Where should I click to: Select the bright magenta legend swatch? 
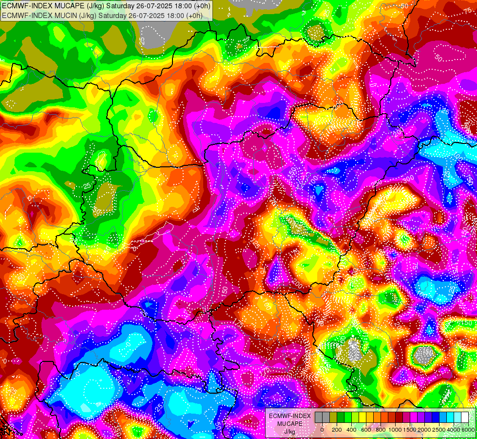(414, 417)
